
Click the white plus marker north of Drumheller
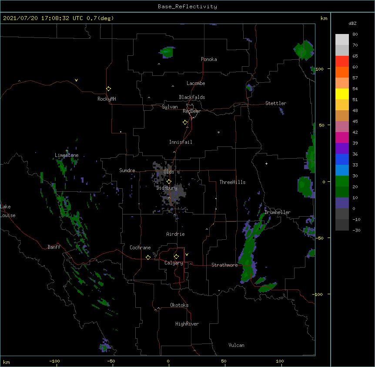[x=266, y=163]
